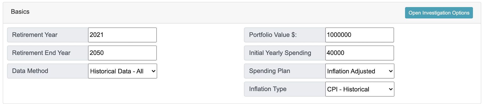Image resolution: width=484 pixels, height=104 pixels.
Task: Click the Retirement Year label
Action: 35,35
